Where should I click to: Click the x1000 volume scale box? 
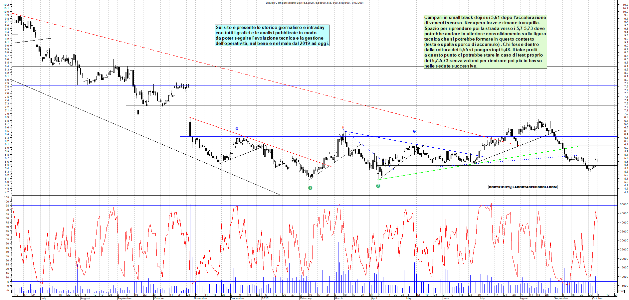(621, 291)
